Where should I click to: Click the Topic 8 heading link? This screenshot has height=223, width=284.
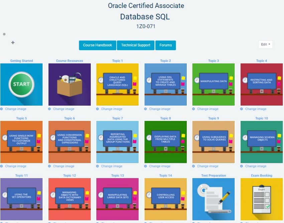[165, 118]
